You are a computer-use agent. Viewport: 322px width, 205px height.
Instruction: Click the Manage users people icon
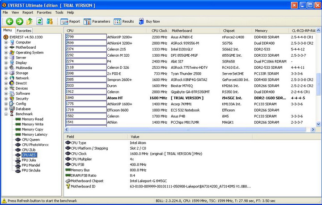point(50,21)
